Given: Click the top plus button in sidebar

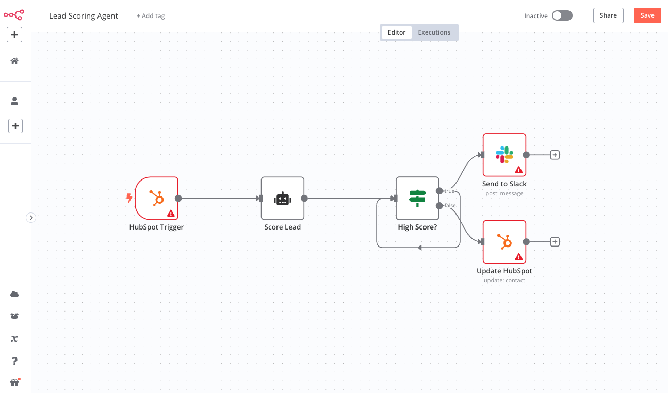Looking at the screenshot, I should (x=14, y=35).
